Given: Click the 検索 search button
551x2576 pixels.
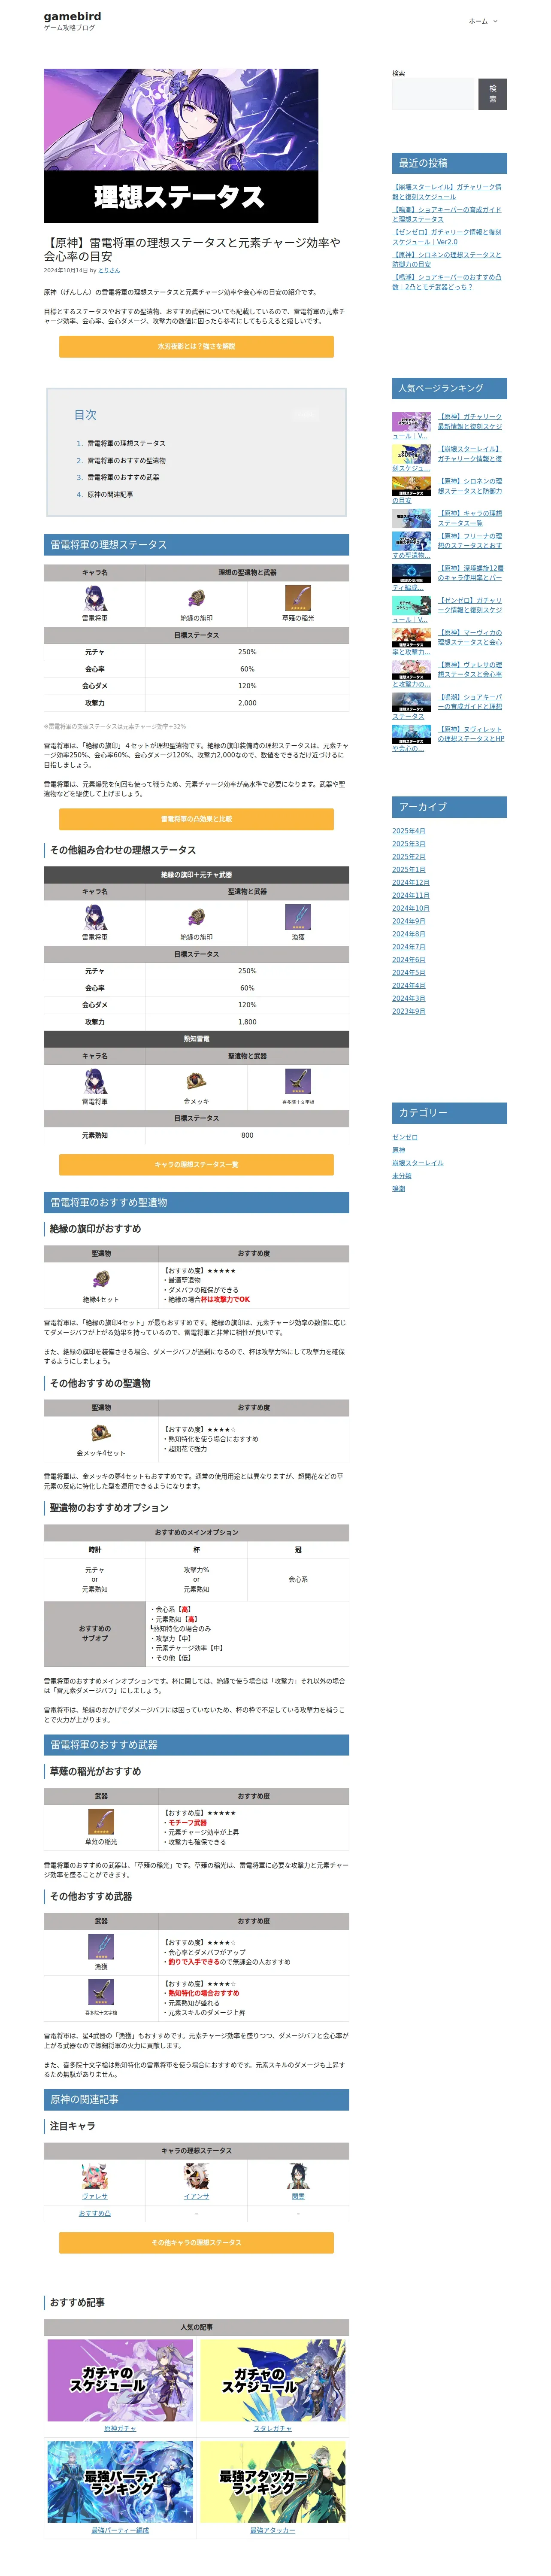Looking at the screenshot, I should [x=492, y=94].
